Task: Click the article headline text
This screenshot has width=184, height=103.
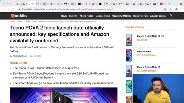Action: [60, 34]
